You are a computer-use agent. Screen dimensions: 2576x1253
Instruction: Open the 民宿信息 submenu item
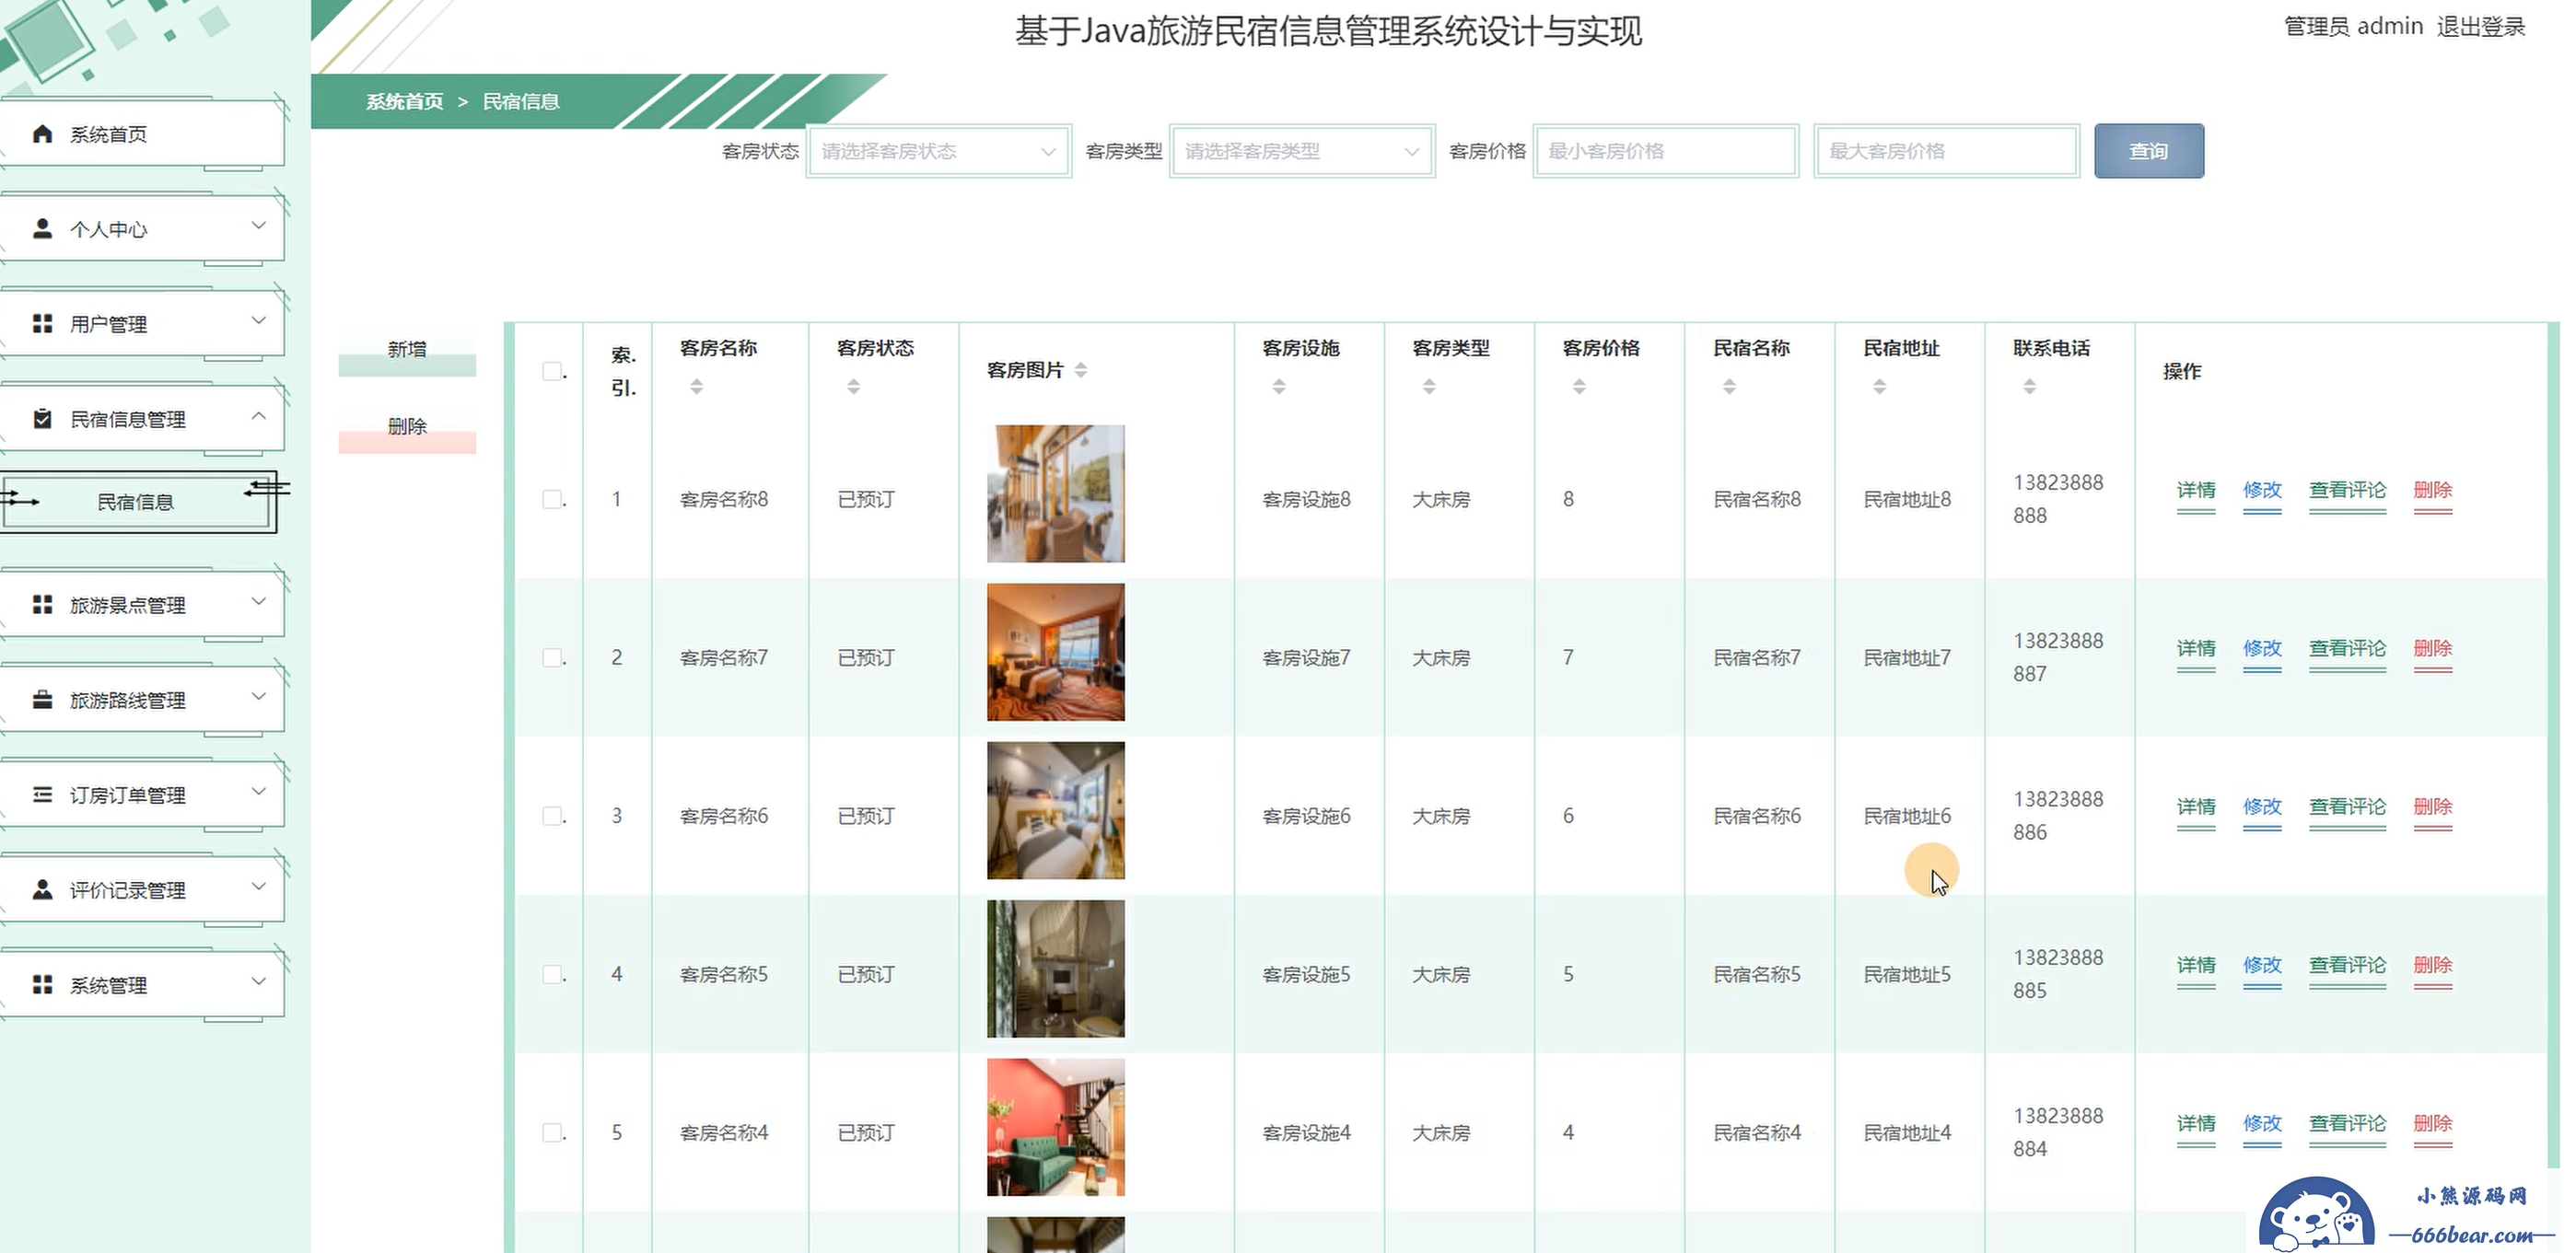[x=136, y=502]
